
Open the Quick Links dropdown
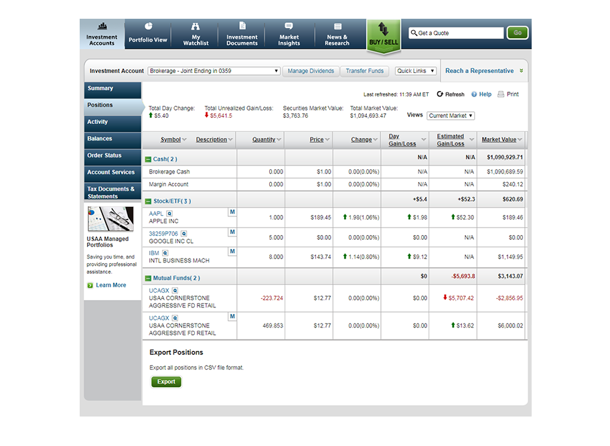[x=416, y=71]
